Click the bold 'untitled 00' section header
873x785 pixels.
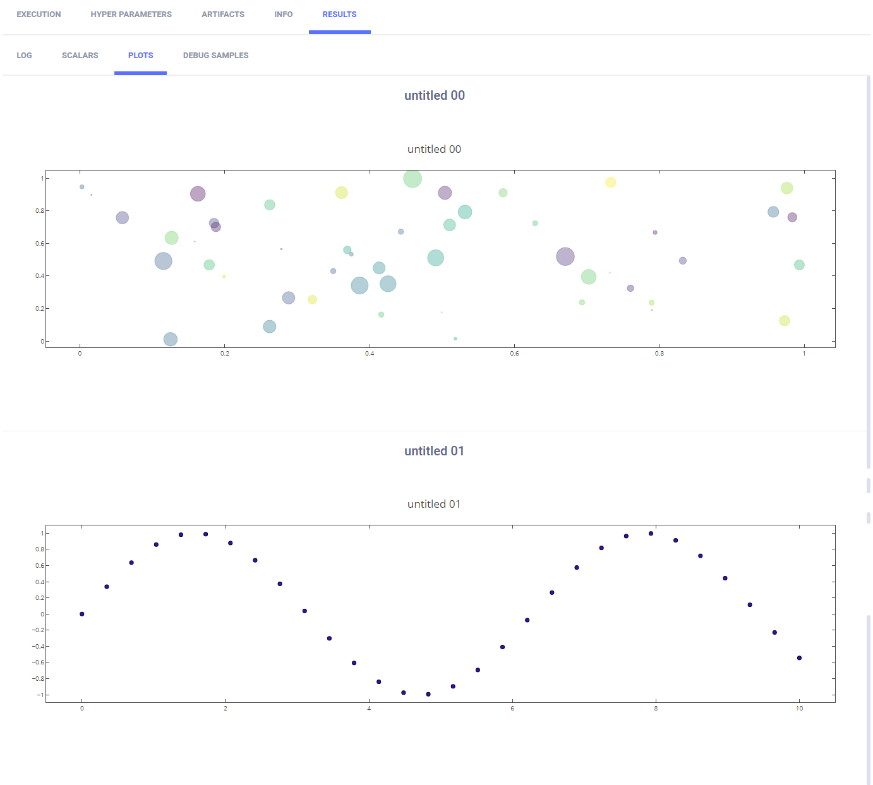(x=434, y=95)
